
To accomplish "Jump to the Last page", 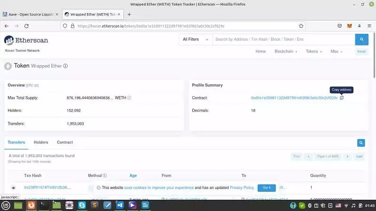I will [359, 157].
